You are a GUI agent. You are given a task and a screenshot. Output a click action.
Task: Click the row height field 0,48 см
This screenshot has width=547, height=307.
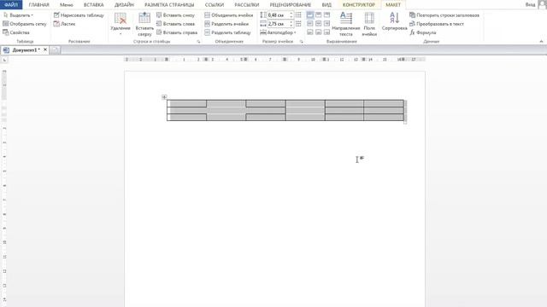pos(278,15)
